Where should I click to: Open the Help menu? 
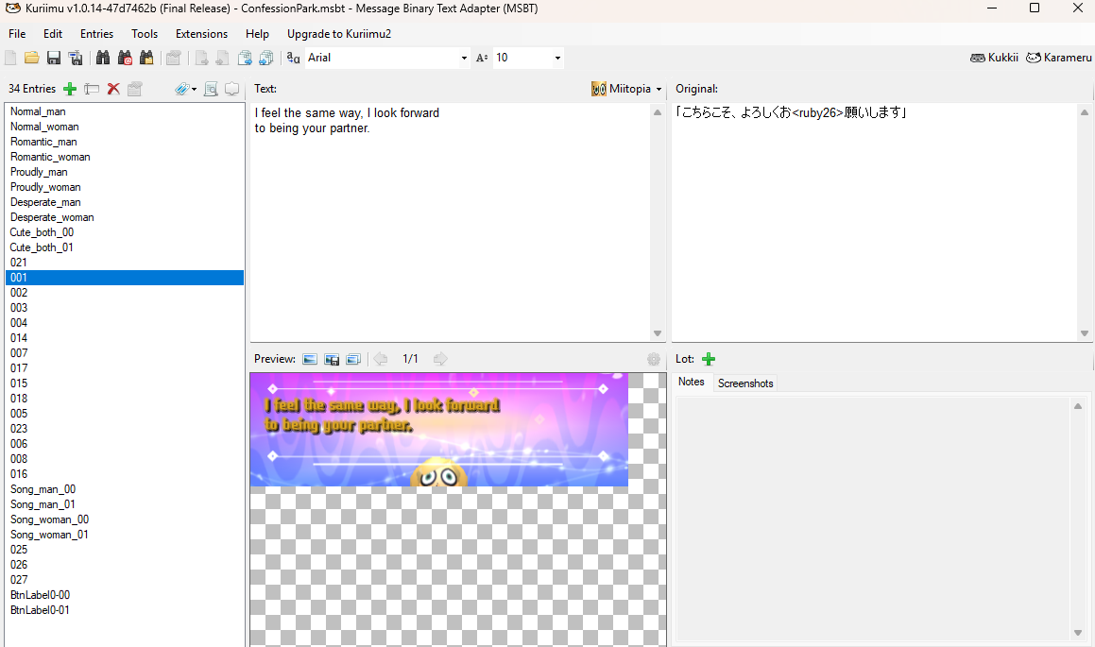pos(257,33)
